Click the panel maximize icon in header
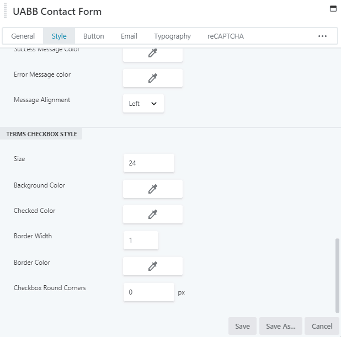Image resolution: width=341 pixels, height=337 pixels. pos(333,9)
